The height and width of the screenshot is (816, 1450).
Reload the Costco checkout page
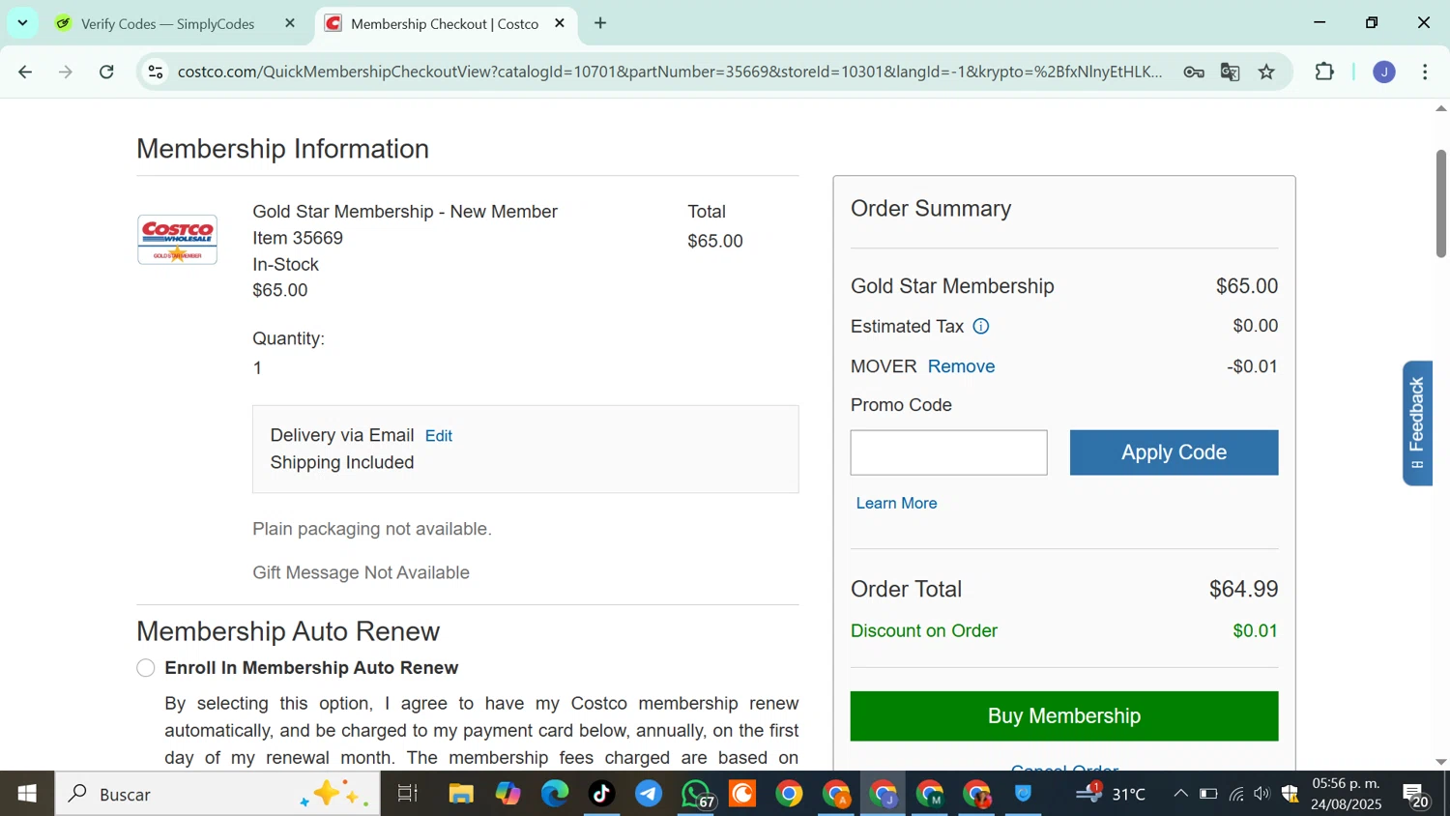107,72
